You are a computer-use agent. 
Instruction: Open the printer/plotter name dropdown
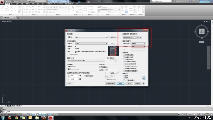91,43
